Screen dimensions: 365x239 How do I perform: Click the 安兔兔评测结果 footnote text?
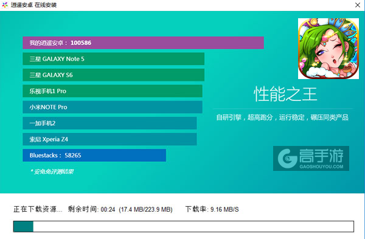tap(52, 171)
